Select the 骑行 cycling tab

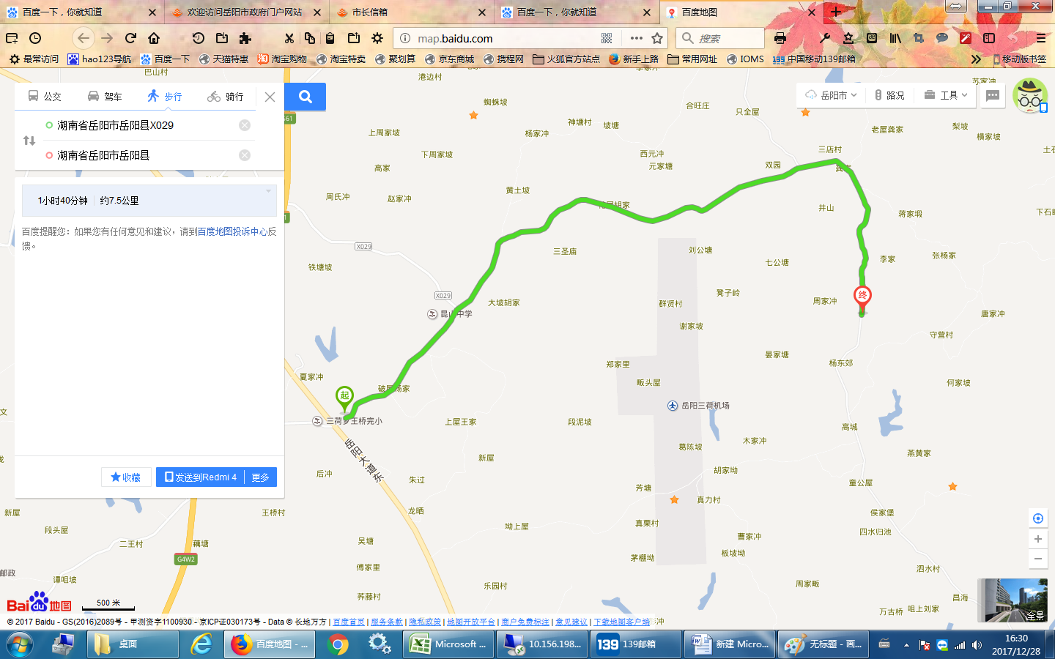tap(226, 97)
